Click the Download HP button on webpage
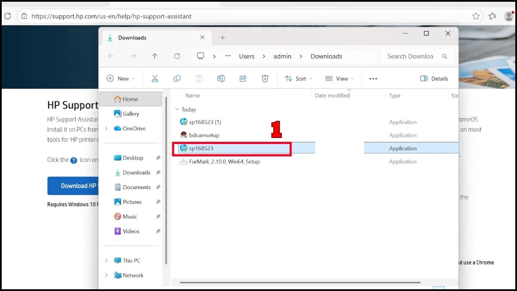 pos(73,186)
